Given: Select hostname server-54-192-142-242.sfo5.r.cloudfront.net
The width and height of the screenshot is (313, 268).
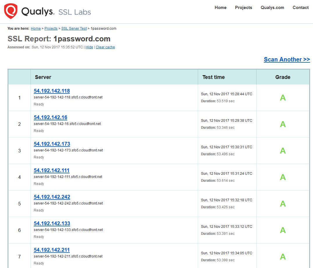Looking at the screenshot, I should [68, 203].
